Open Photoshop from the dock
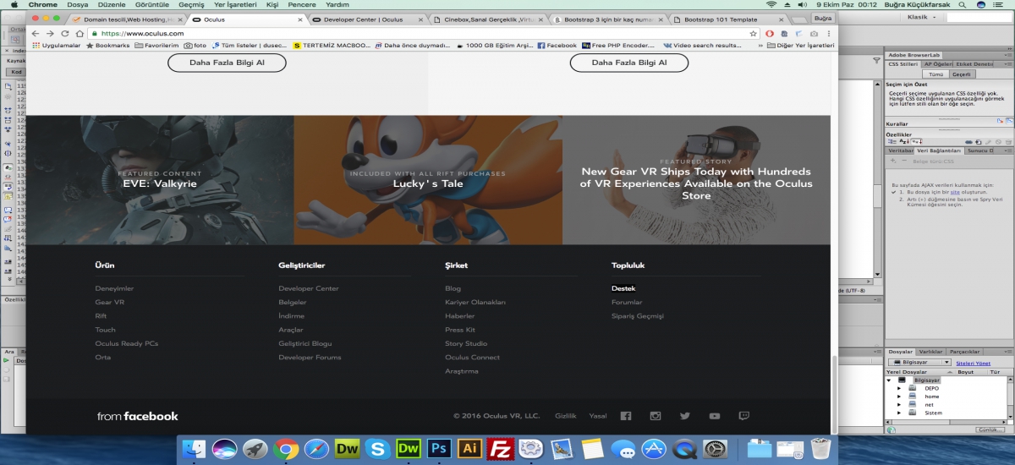The height and width of the screenshot is (465, 1015). tap(439, 448)
